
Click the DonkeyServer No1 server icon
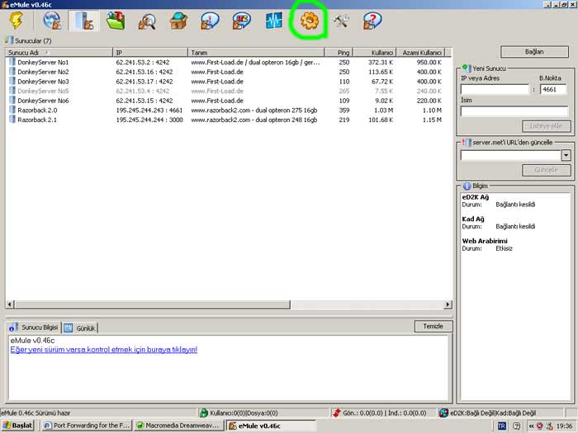[x=12, y=62]
